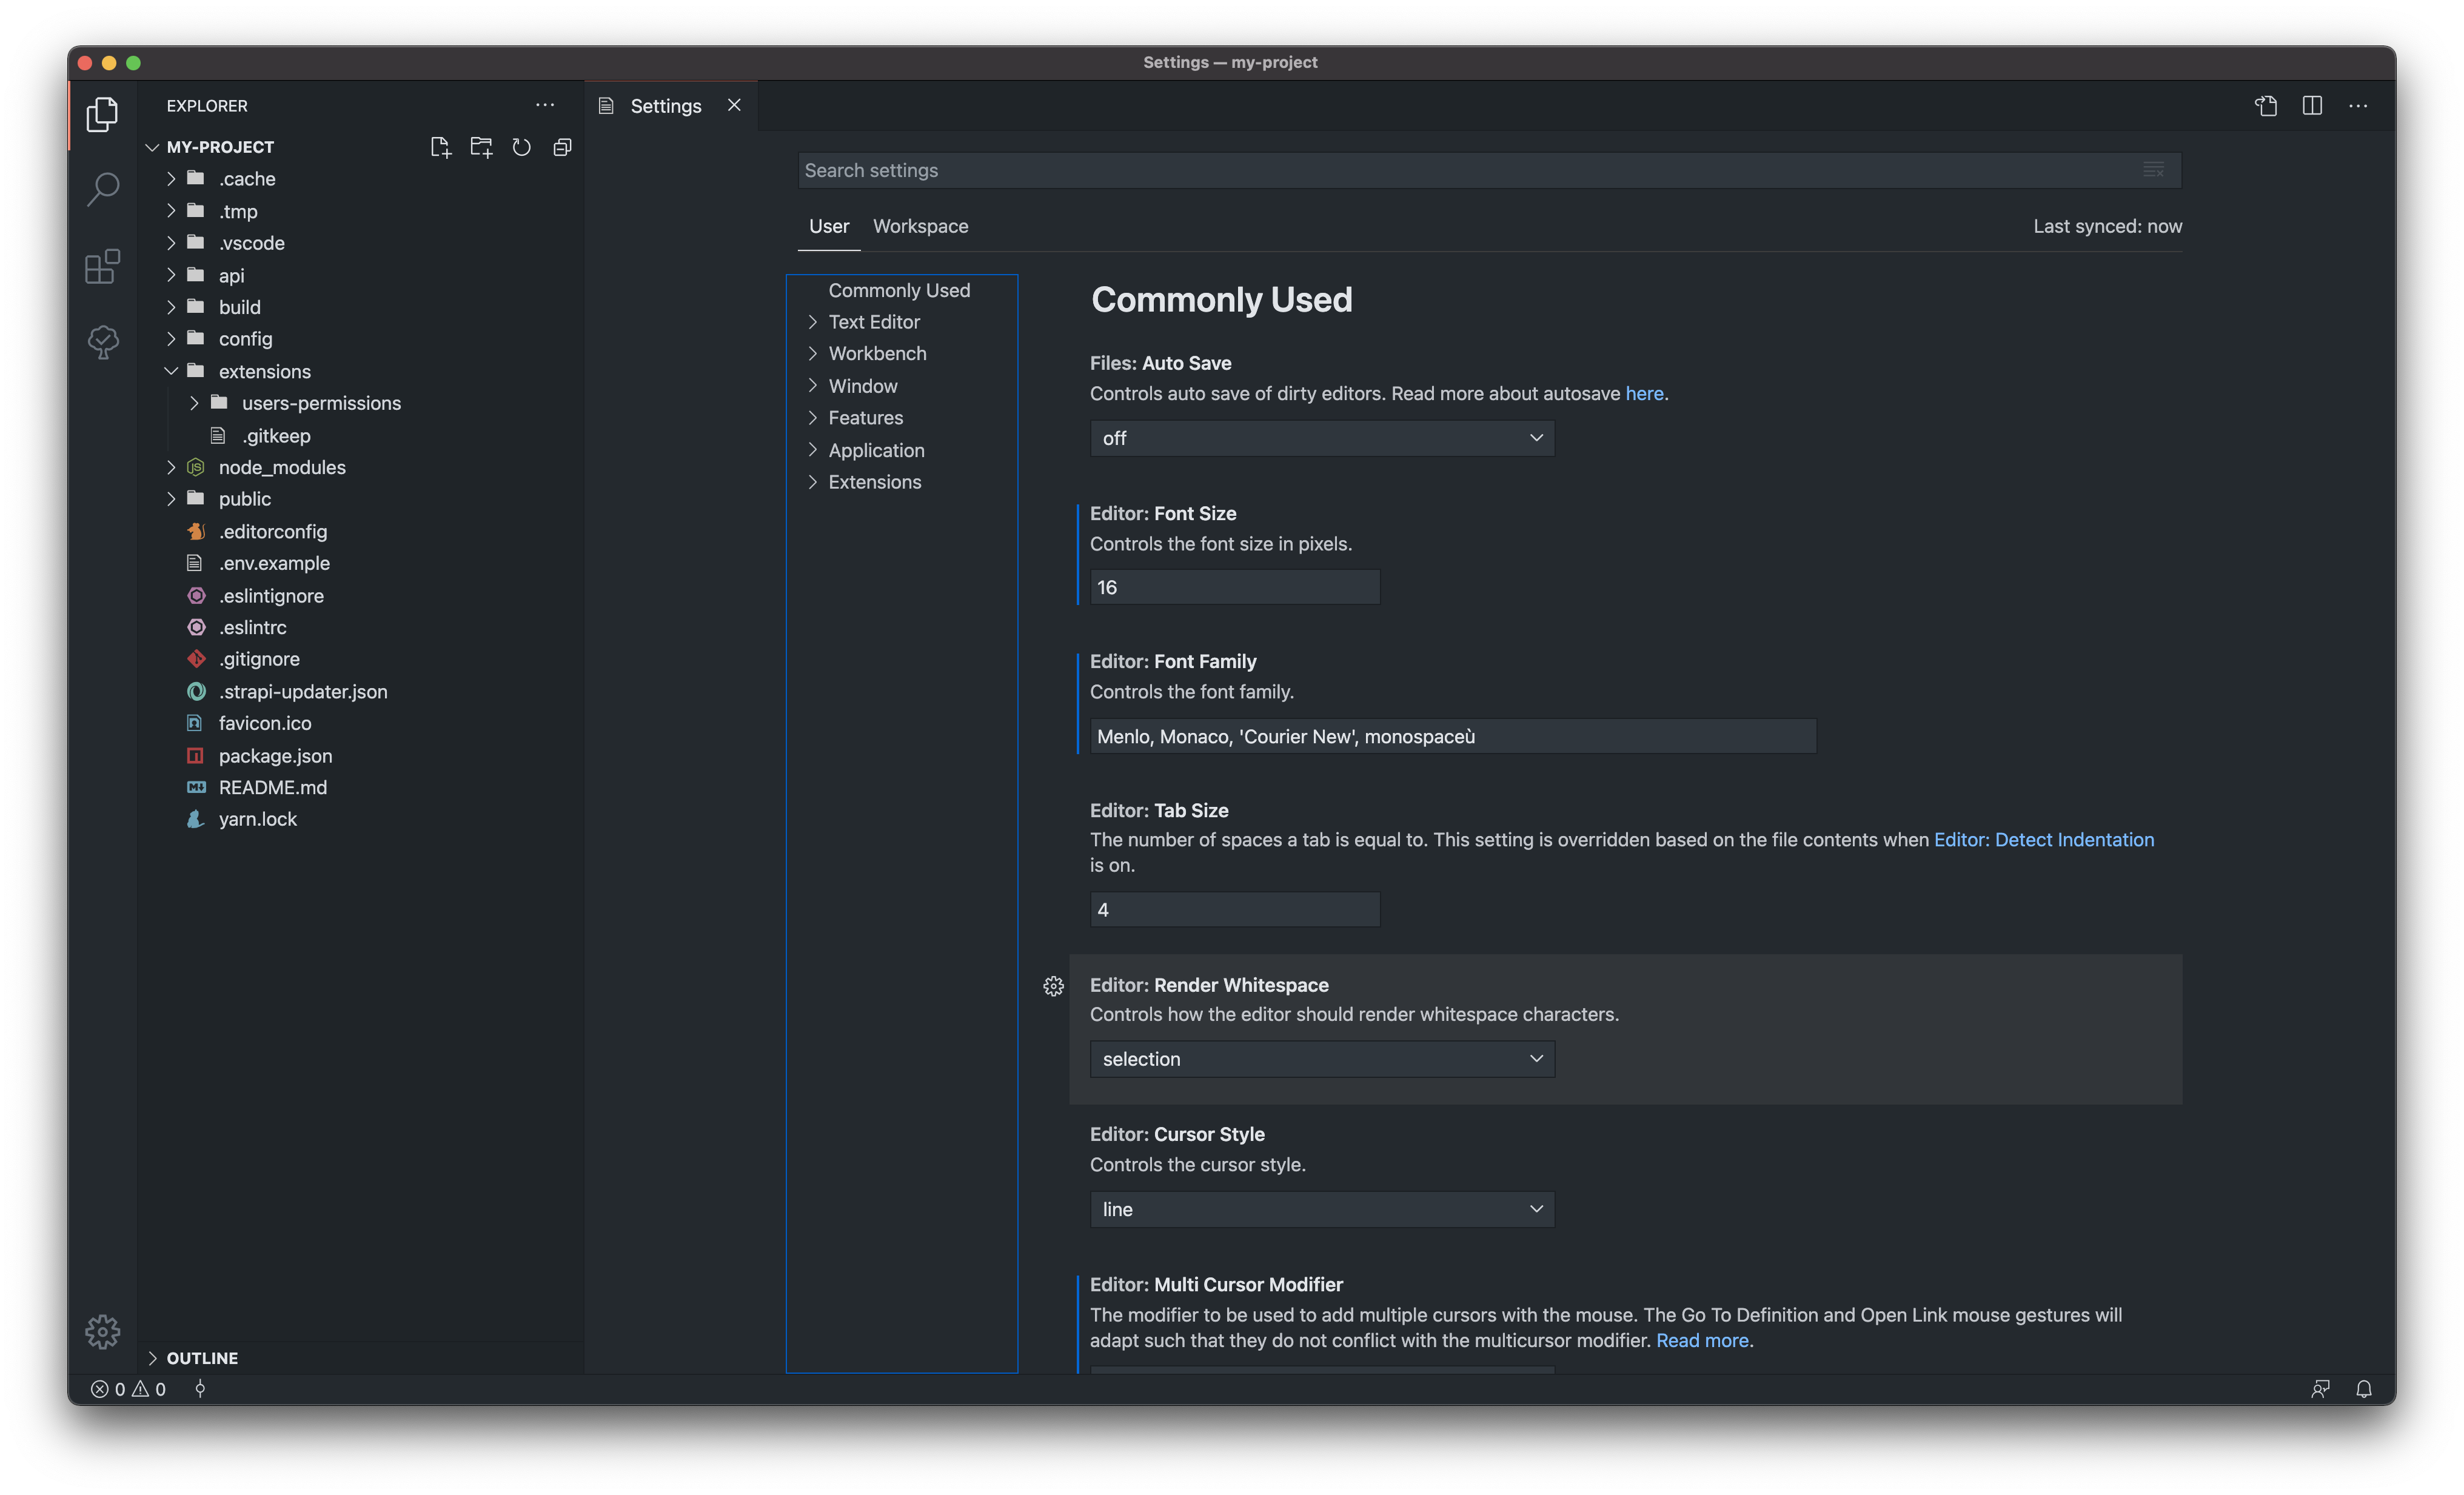Open the Extensions view in activity bar
This screenshot has width=2464, height=1495.
point(102,266)
